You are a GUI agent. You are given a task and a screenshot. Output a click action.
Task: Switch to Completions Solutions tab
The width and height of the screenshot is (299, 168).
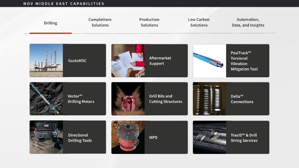[100, 22]
